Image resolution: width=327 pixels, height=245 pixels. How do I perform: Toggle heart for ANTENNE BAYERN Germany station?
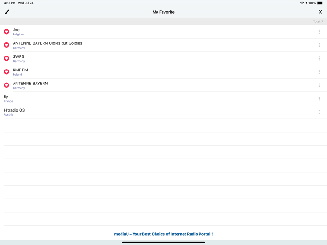click(7, 85)
